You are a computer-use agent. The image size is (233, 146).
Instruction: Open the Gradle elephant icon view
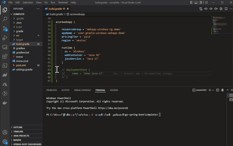(x=5, y=75)
